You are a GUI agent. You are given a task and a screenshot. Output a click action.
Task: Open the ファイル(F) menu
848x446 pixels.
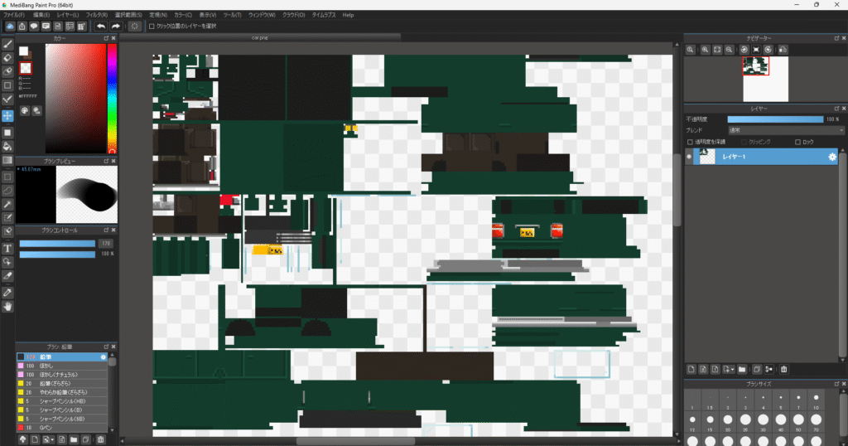click(x=13, y=15)
